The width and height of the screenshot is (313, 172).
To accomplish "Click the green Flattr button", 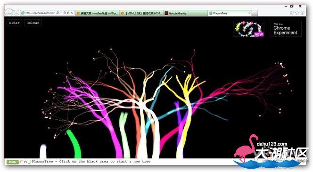I will click(12, 162).
